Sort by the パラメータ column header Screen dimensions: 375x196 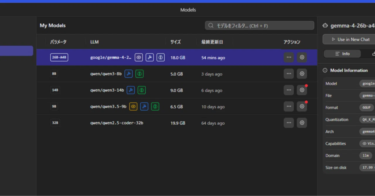[x=58, y=42]
